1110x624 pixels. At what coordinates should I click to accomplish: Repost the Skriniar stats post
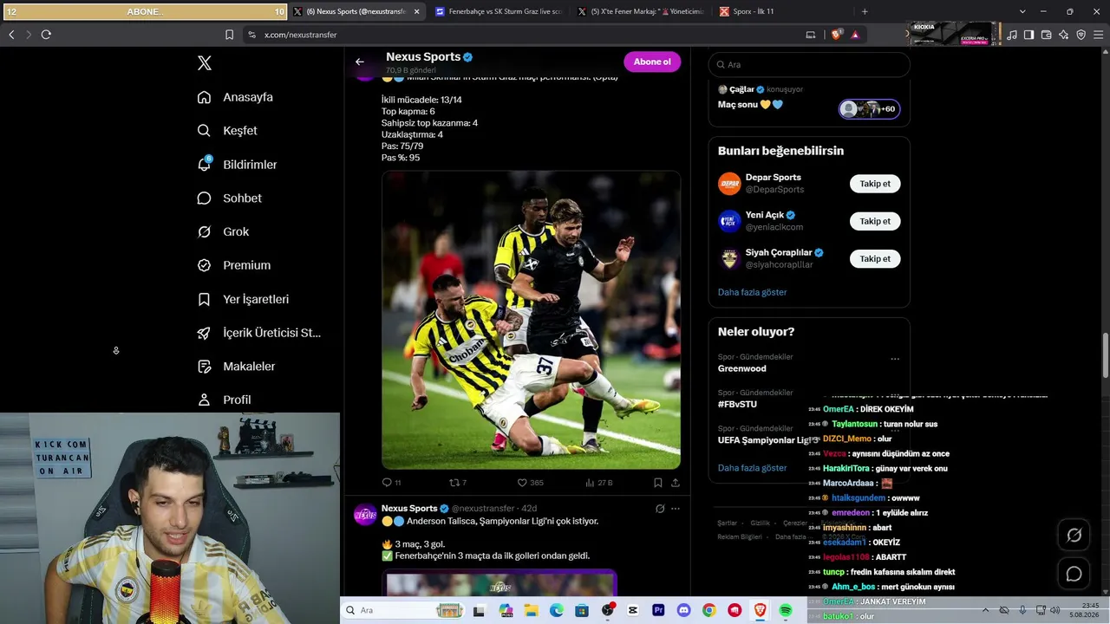[457, 483]
